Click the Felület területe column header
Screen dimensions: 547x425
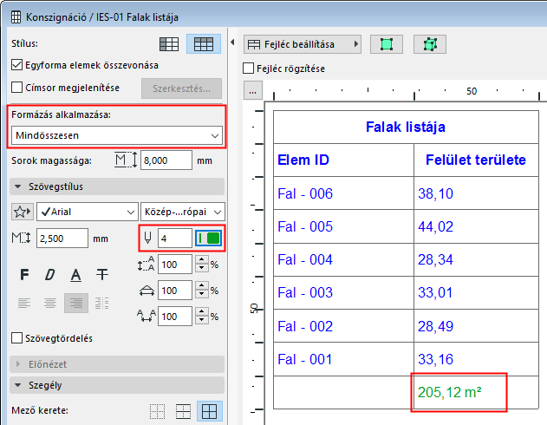tap(476, 160)
